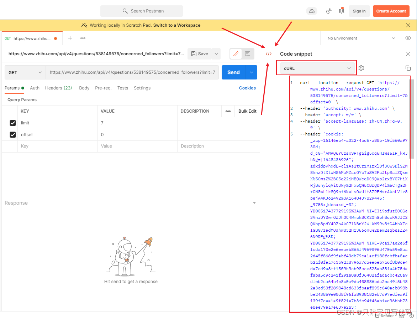
Task: Open the sync cloud status icon
Action: [312, 11]
